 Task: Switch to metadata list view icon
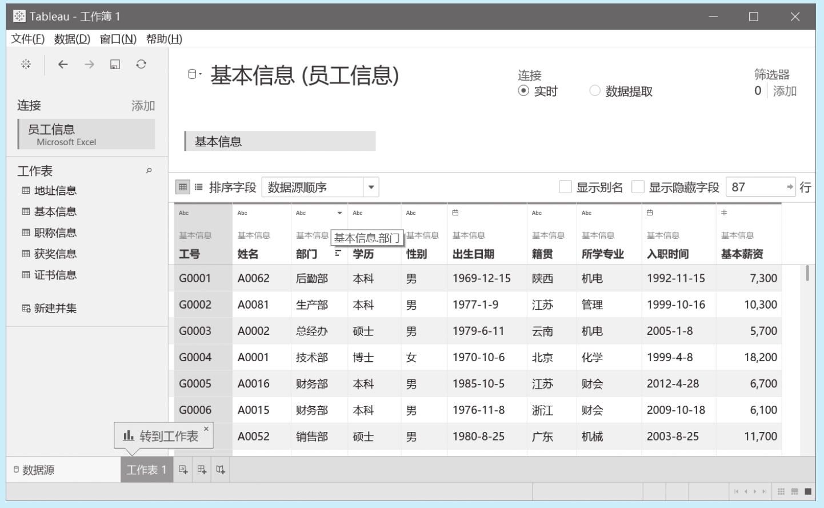click(x=199, y=187)
